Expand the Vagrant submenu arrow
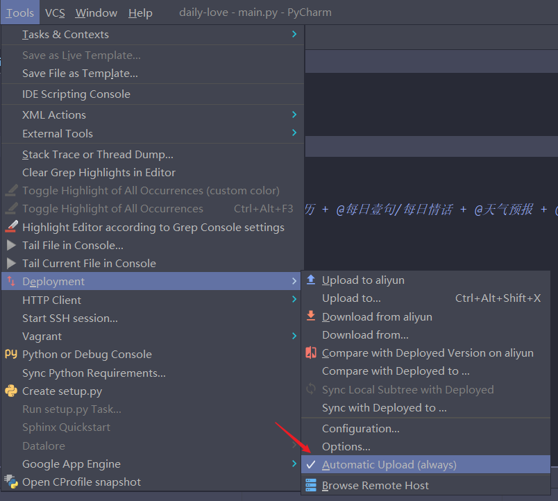 click(x=294, y=336)
